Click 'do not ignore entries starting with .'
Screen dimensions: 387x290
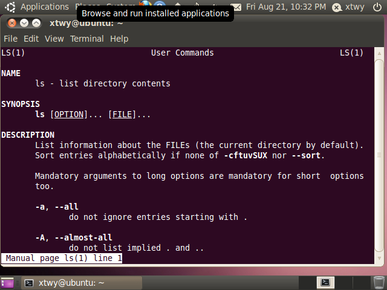pyautogui.click(x=158, y=217)
